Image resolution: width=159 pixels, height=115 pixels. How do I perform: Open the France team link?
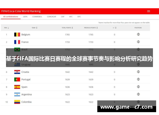[x=25, y=42]
